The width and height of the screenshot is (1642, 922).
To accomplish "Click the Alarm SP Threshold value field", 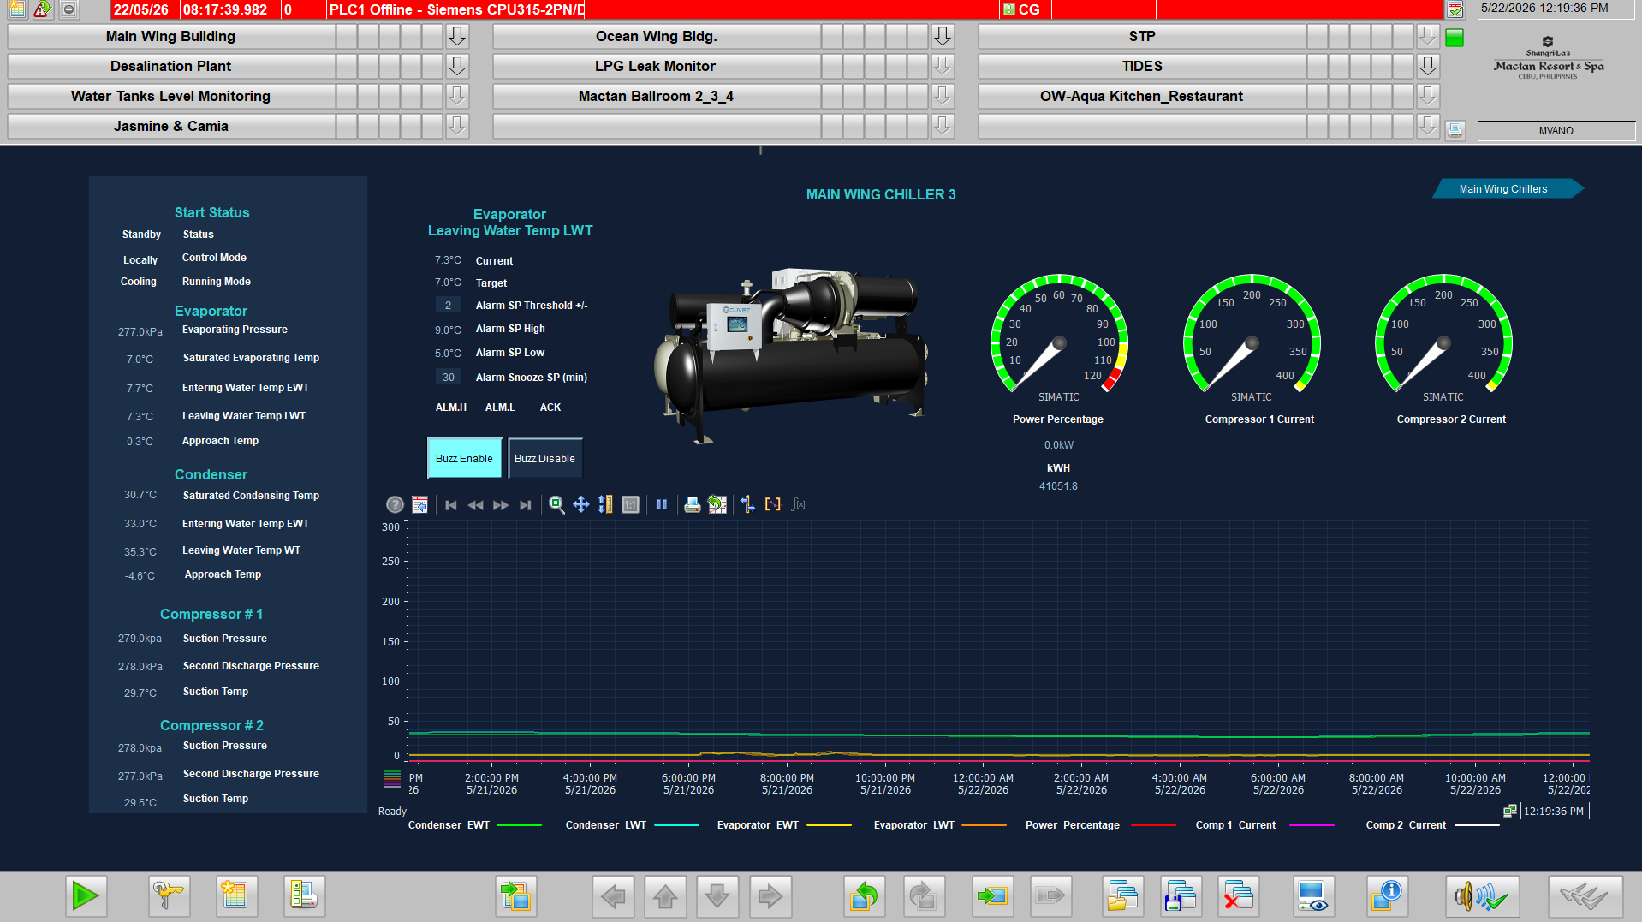I will [x=448, y=306].
